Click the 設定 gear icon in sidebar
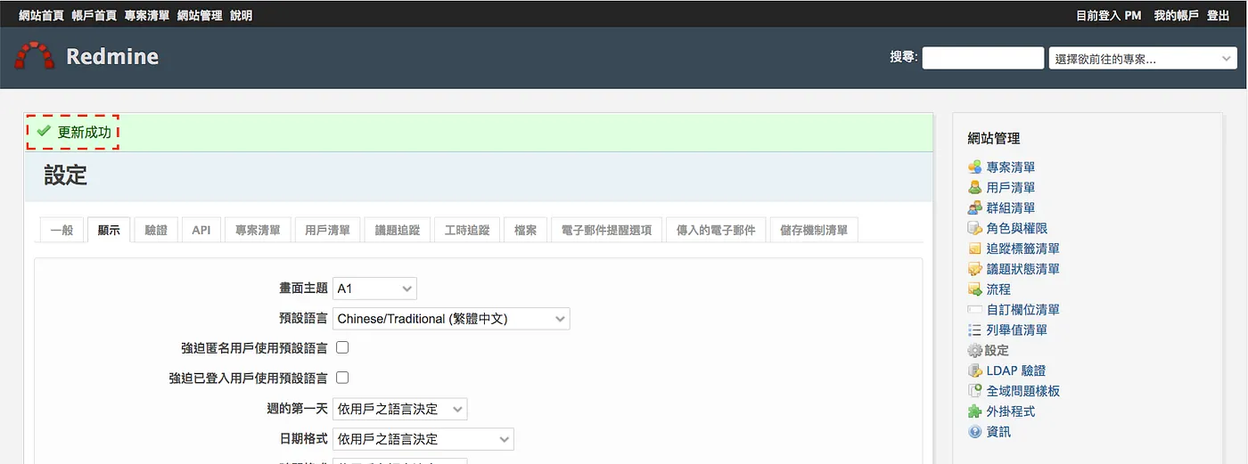The image size is (1248, 464). (x=975, y=351)
